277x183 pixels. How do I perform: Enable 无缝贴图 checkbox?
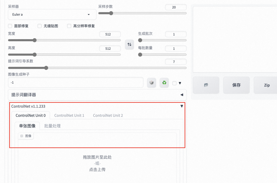pyautogui.click(x=40, y=26)
